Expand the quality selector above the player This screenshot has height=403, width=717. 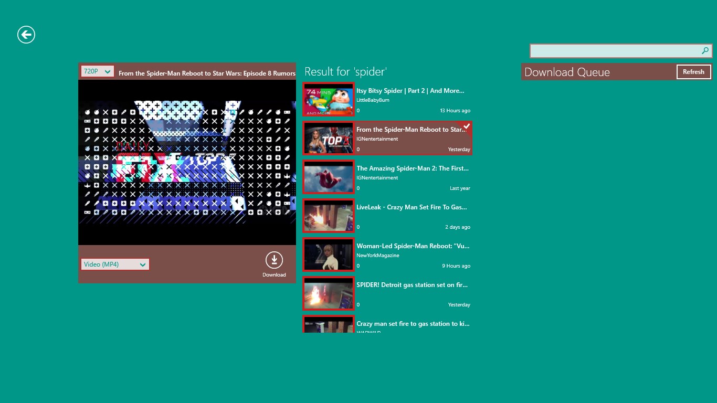97,71
